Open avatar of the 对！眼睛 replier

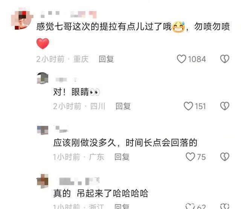point(43,78)
